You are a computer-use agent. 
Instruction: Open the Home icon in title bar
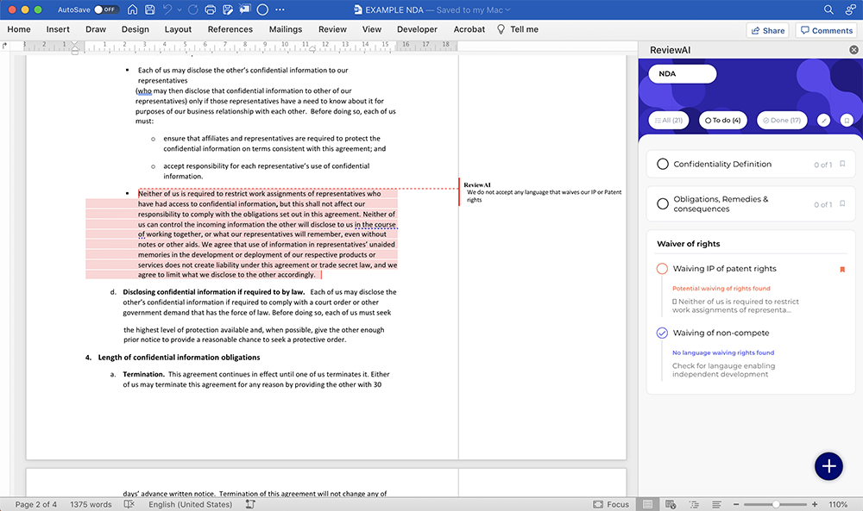(x=133, y=9)
